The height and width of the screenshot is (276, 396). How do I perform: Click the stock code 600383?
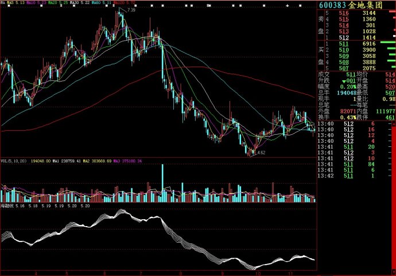332,5
